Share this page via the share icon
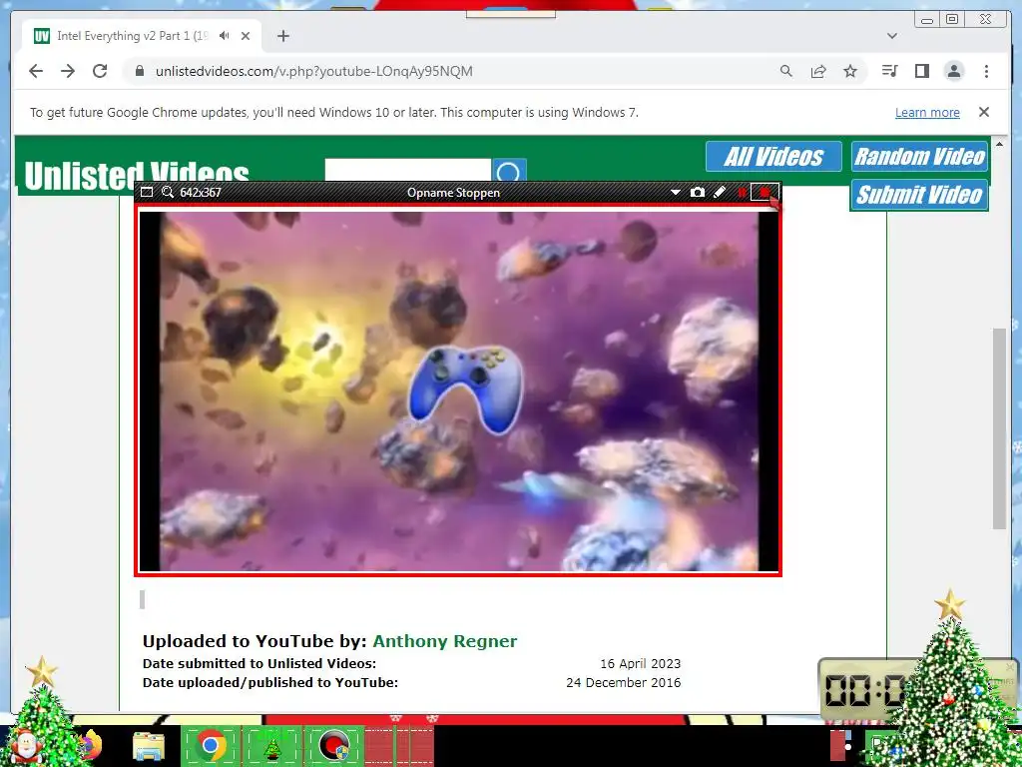The image size is (1022, 767). point(818,71)
